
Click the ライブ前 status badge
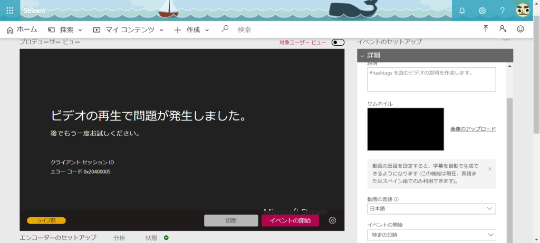(46, 221)
